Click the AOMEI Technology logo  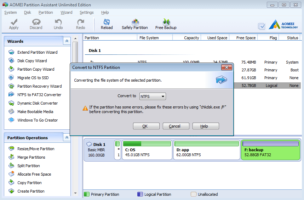pos(283,25)
